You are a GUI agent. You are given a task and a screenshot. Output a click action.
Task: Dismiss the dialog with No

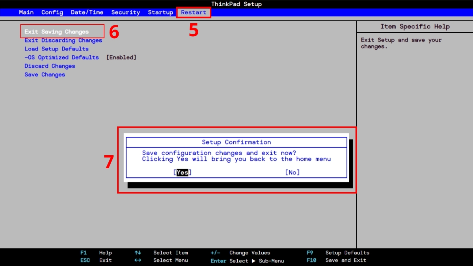click(x=292, y=172)
